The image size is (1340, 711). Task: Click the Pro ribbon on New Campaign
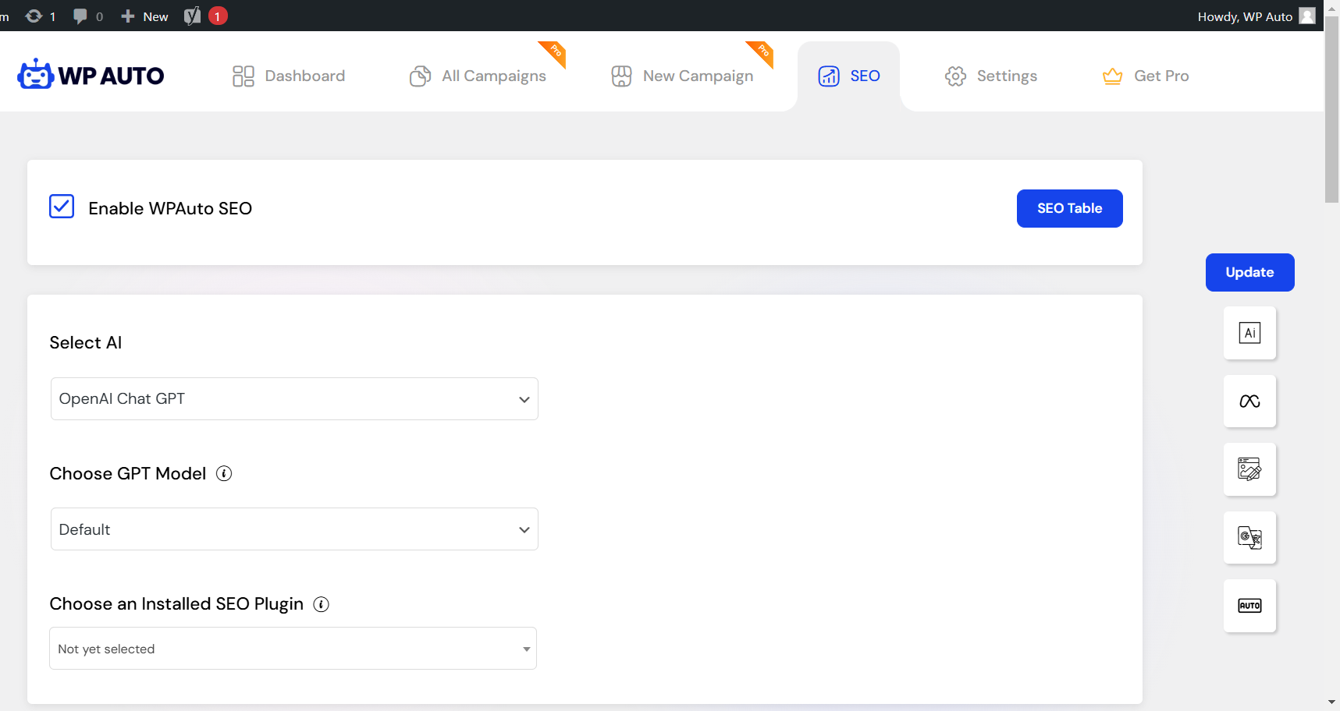761,53
